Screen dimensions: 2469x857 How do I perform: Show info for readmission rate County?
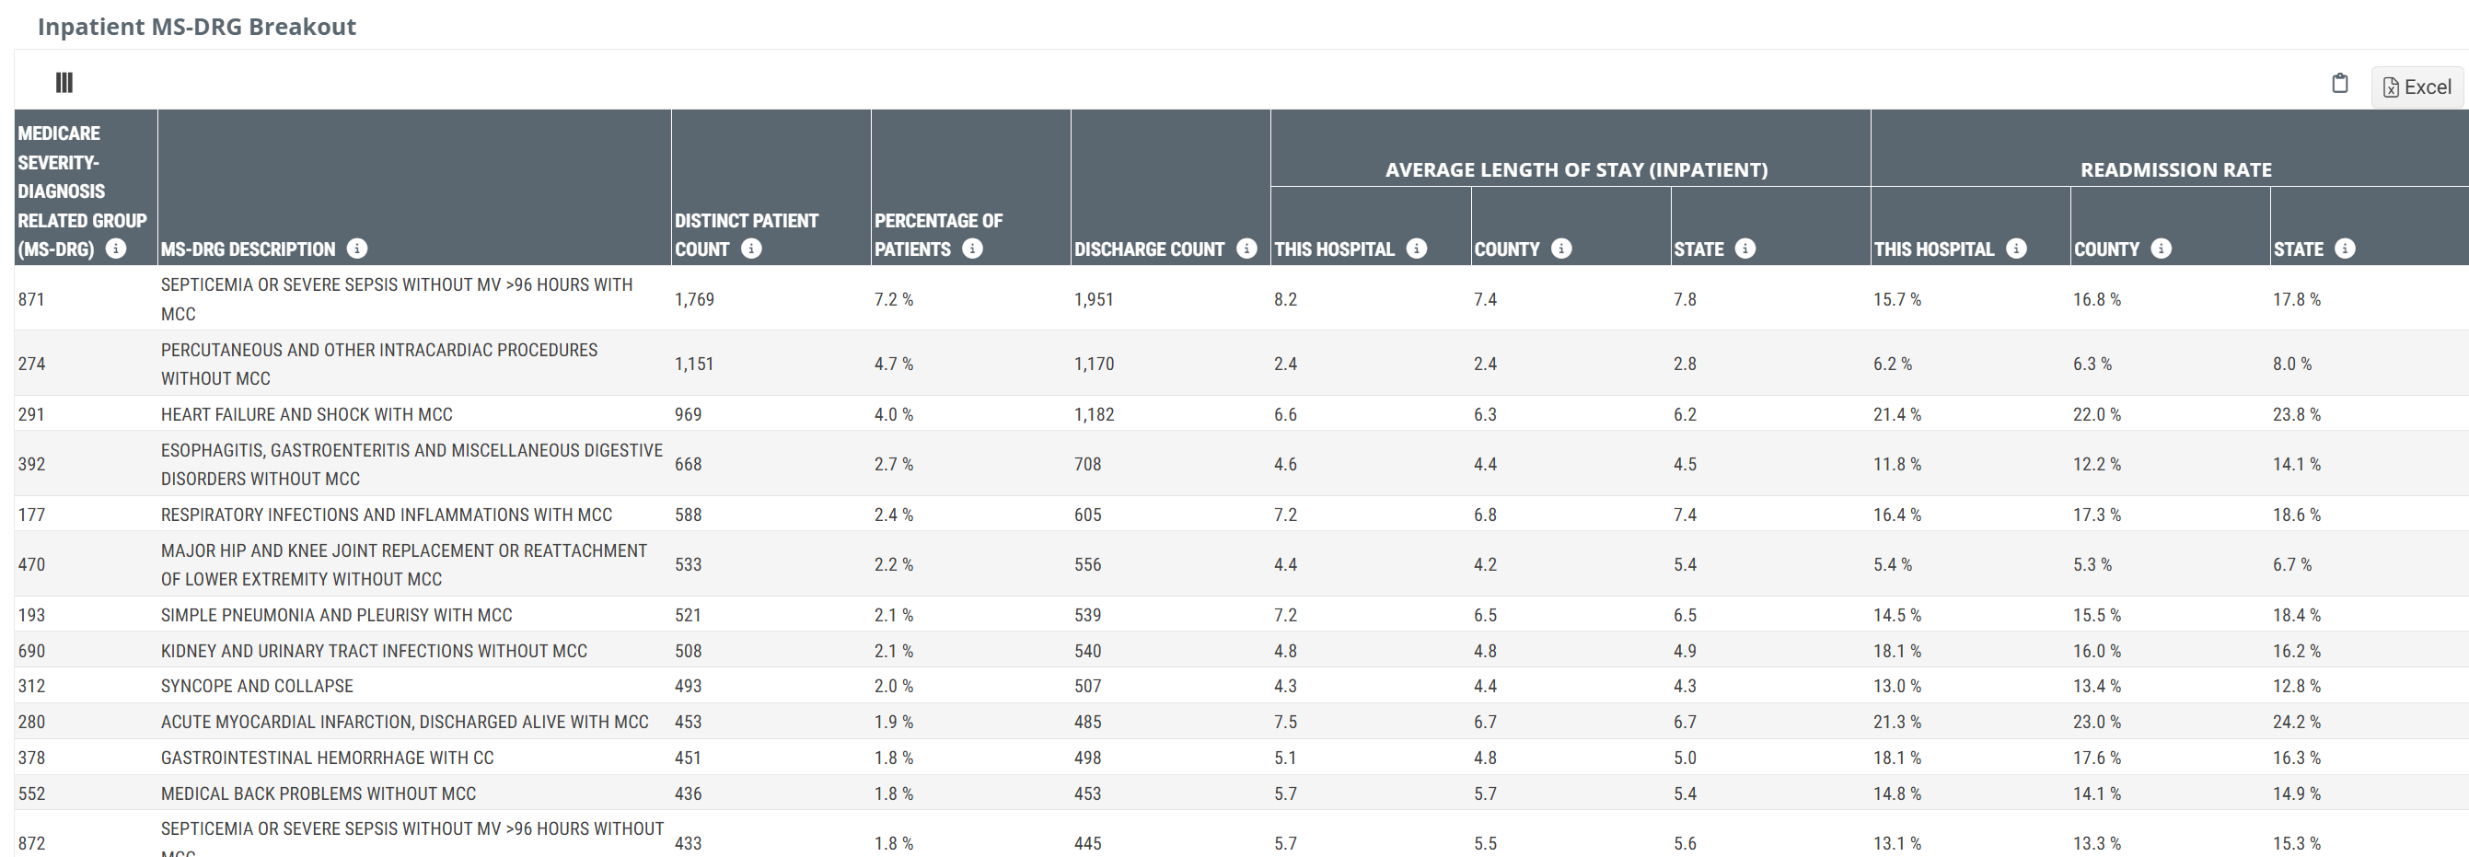[x=2161, y=249]
